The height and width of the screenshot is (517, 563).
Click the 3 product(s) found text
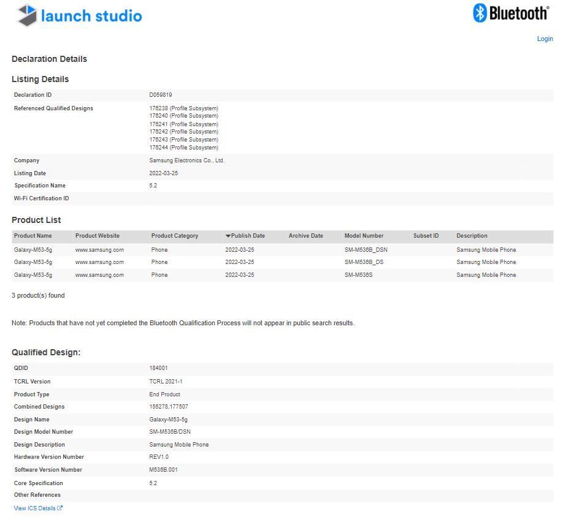coord(38,295)
